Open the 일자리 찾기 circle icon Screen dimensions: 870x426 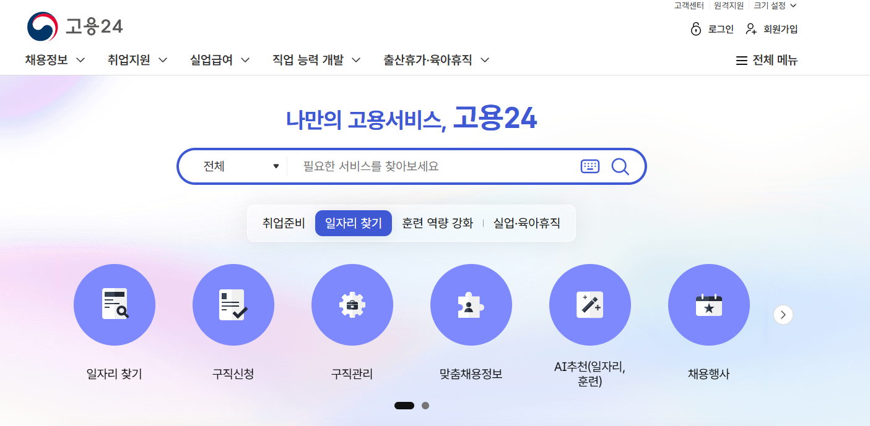[x=115, y=305]
